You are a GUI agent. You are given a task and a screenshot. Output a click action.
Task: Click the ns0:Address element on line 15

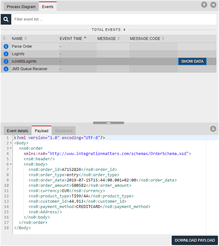point(45,212)
